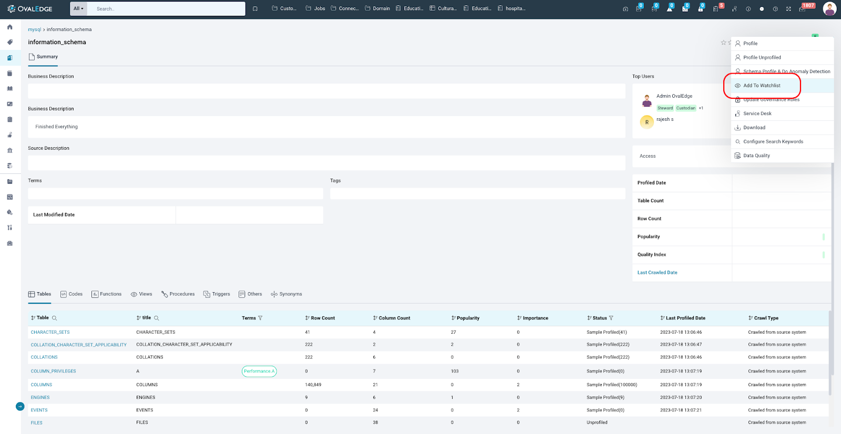Switch to the Codes tab

[71, 294]
